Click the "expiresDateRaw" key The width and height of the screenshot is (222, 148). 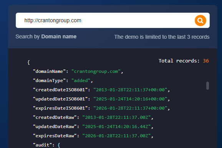(55, 136)
